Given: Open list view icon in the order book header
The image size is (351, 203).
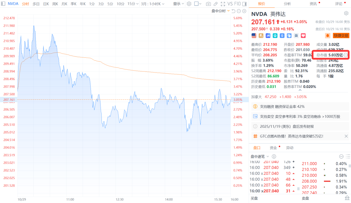Looking at the screenshot, I should [x=348, y=156].
